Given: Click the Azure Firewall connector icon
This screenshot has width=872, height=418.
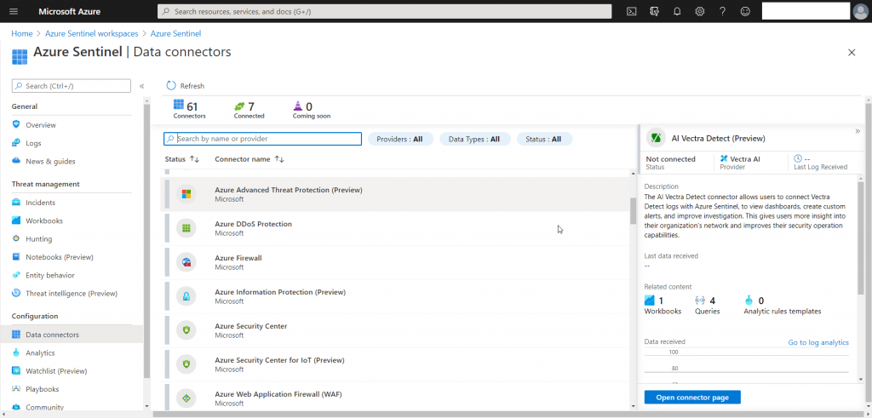Looking at the screenshot, I should (x=186, y=262).
